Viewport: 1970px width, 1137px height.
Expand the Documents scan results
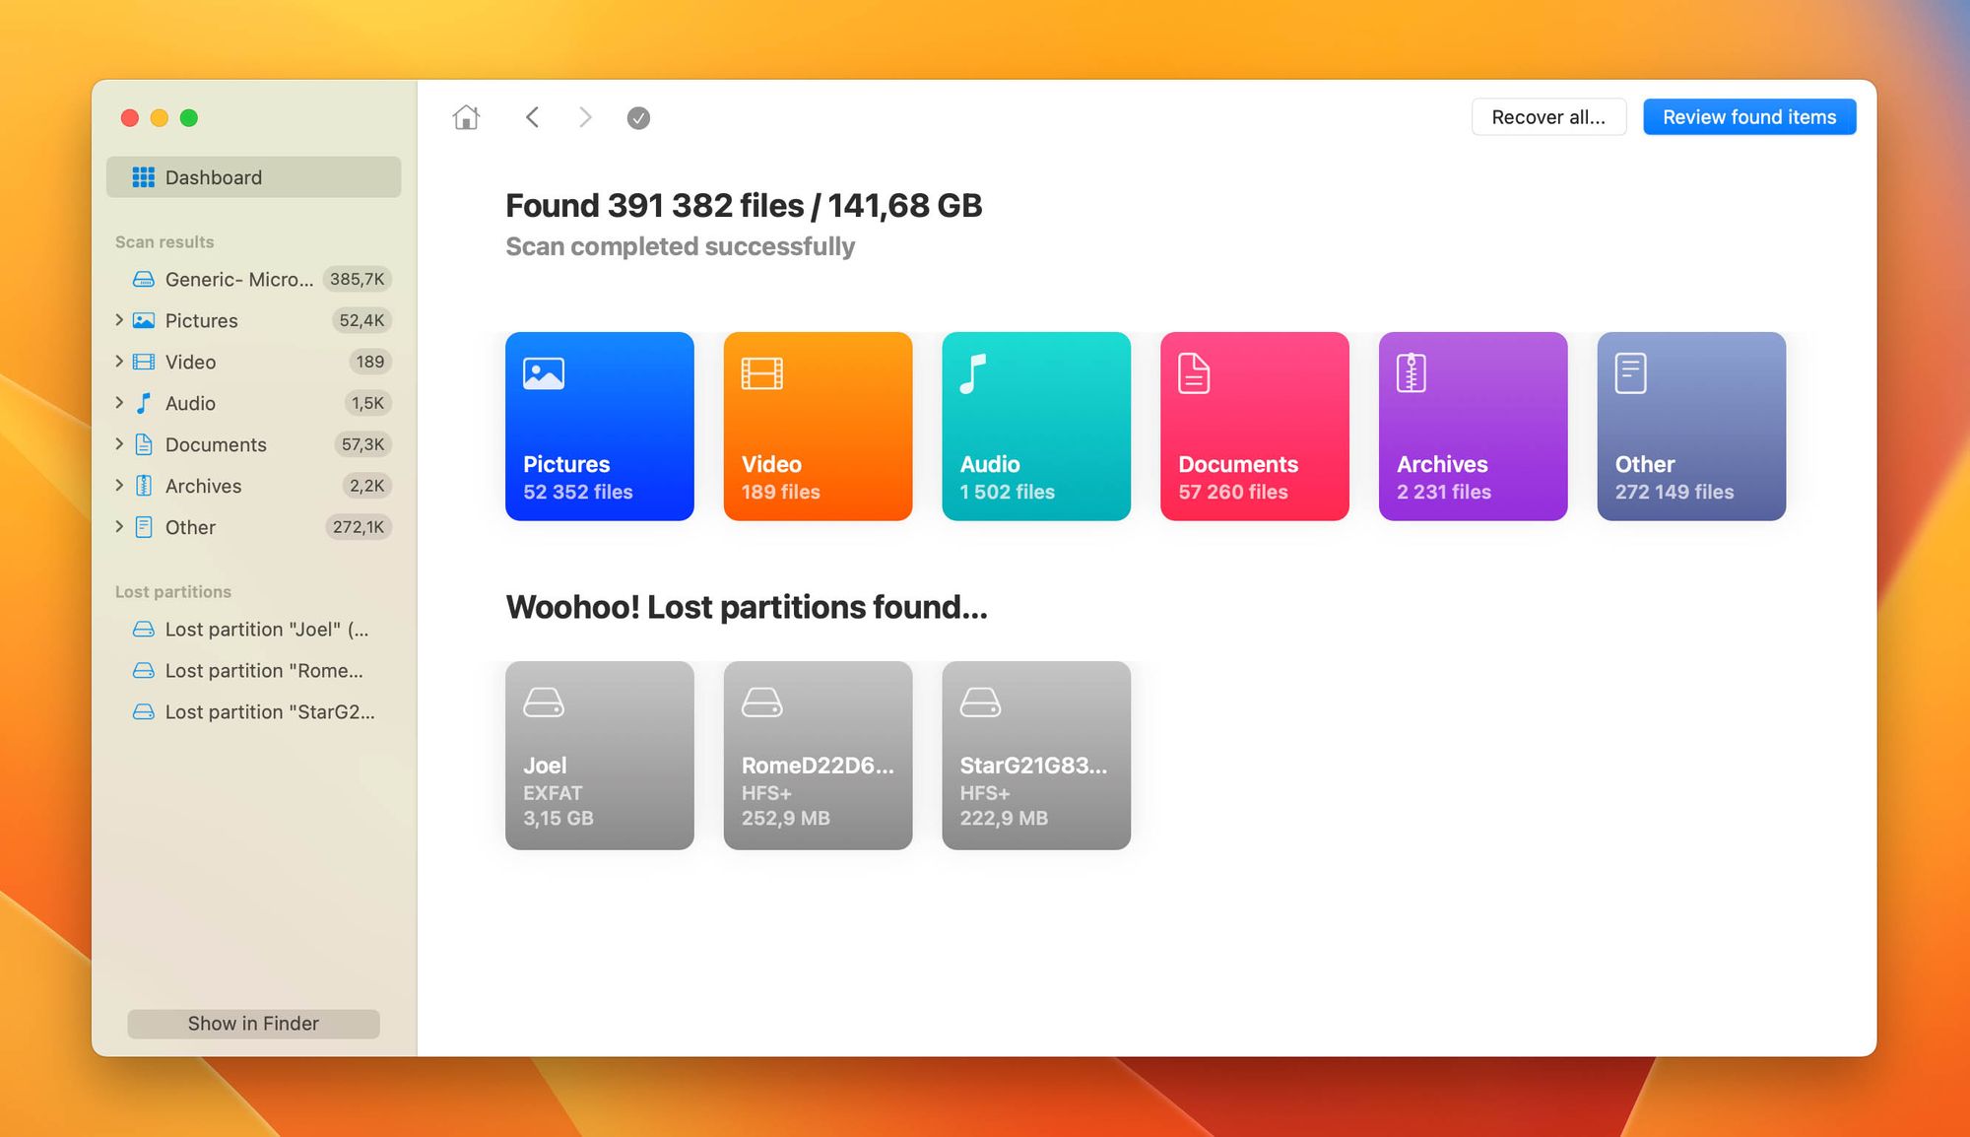tap(120, 444)
